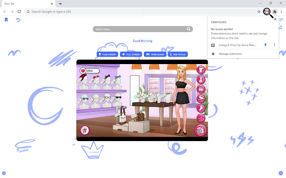Select Instagirls Dress Up Game extension entry
The height and width of the screenshot is (178, 286).
[237, 45]
